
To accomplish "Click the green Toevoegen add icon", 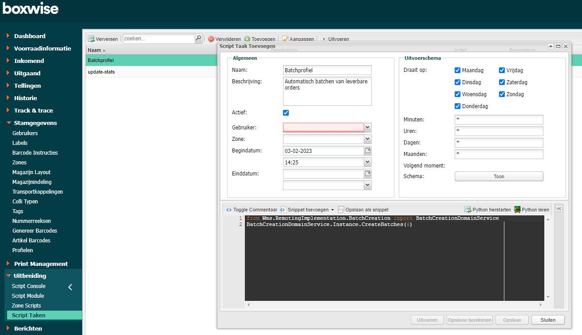I will (x=247, y=39).
